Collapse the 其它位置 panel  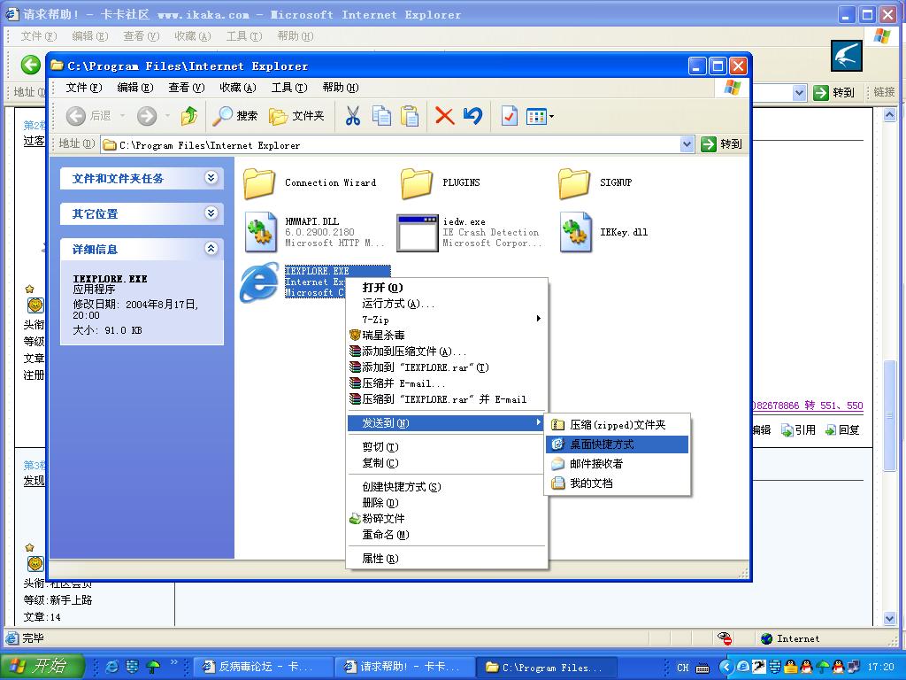[211, 213]
